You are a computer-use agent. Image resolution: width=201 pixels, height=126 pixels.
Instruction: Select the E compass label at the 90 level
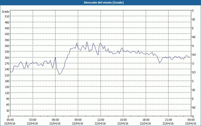pyautogui.click(x=193, y=99)
